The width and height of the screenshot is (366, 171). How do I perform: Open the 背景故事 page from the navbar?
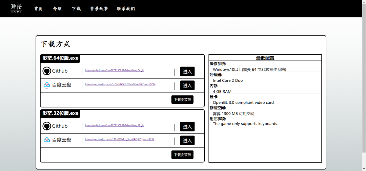point(99,9)
